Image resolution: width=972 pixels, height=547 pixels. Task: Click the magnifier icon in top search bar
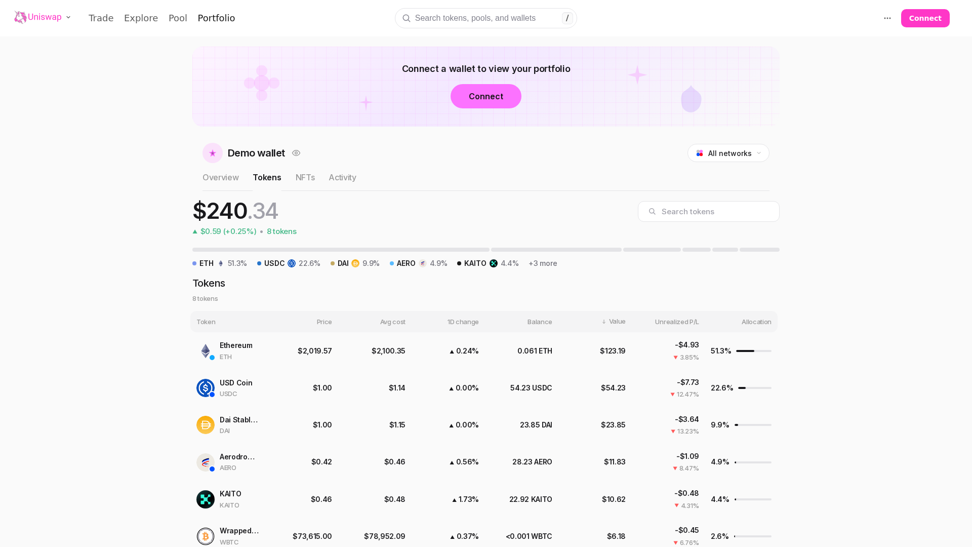coord(407,18)
